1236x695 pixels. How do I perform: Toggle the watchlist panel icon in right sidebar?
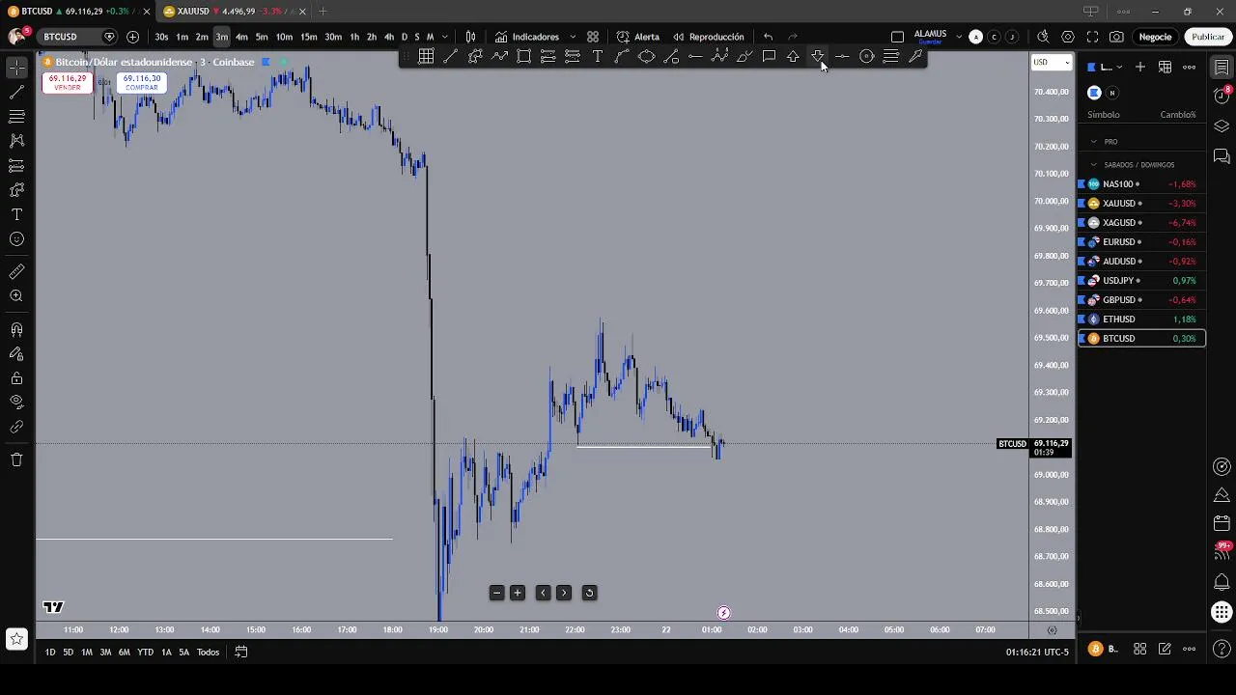[1222, 68]
